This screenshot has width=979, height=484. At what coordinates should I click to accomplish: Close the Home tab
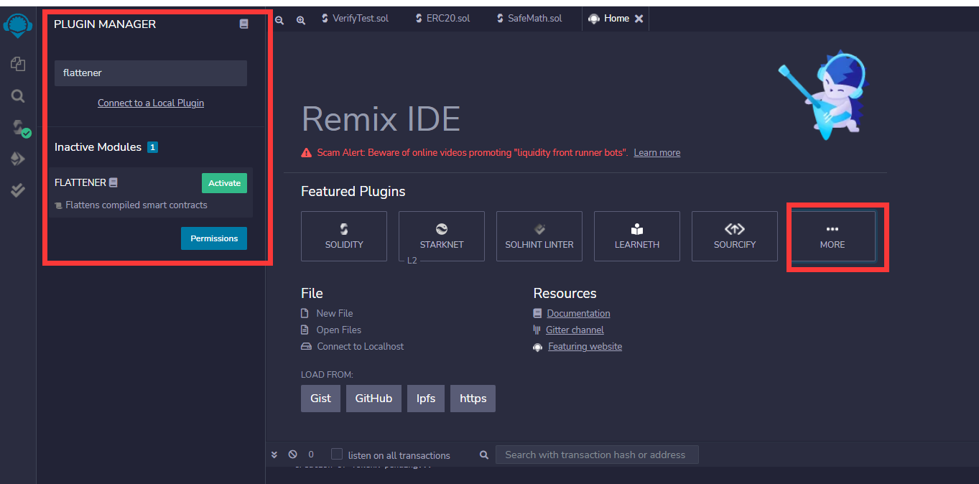click(x=639, y=19)
